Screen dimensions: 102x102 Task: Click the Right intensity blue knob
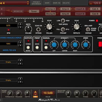75,45
